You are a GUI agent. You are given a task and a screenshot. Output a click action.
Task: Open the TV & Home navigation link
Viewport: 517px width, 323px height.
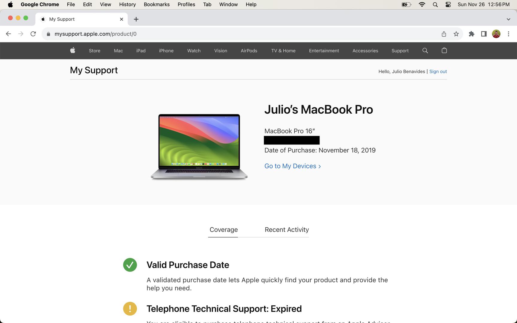[283, 51]
